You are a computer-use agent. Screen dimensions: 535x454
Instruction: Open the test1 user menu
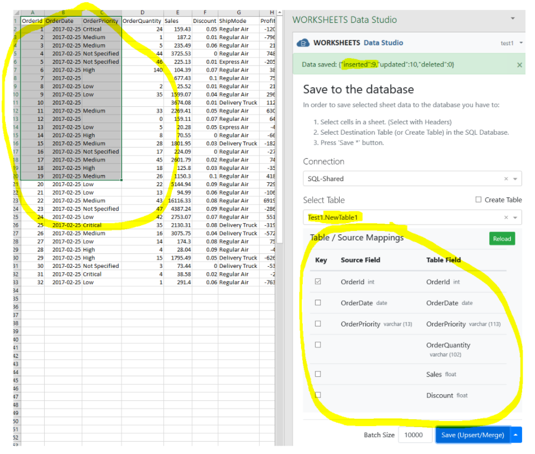coord(511,43)
